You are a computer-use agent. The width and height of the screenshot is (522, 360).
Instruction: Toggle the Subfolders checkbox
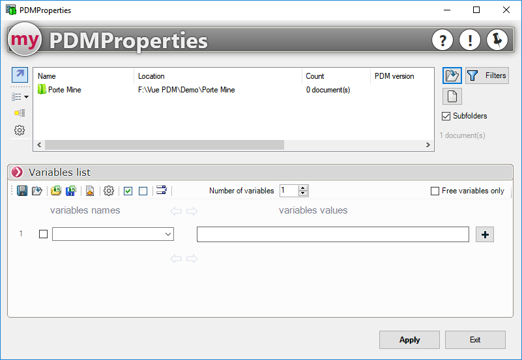(x=446, y=116)
